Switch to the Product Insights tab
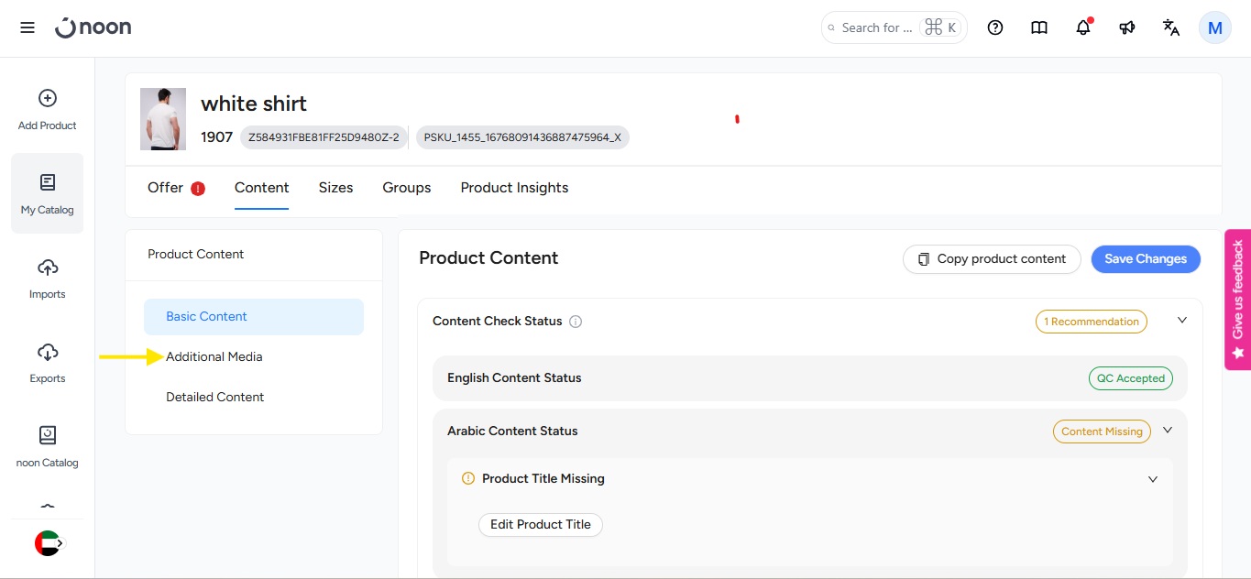Image resolution: width=1251 pixels, height=579 pixels. click(514, 188)
